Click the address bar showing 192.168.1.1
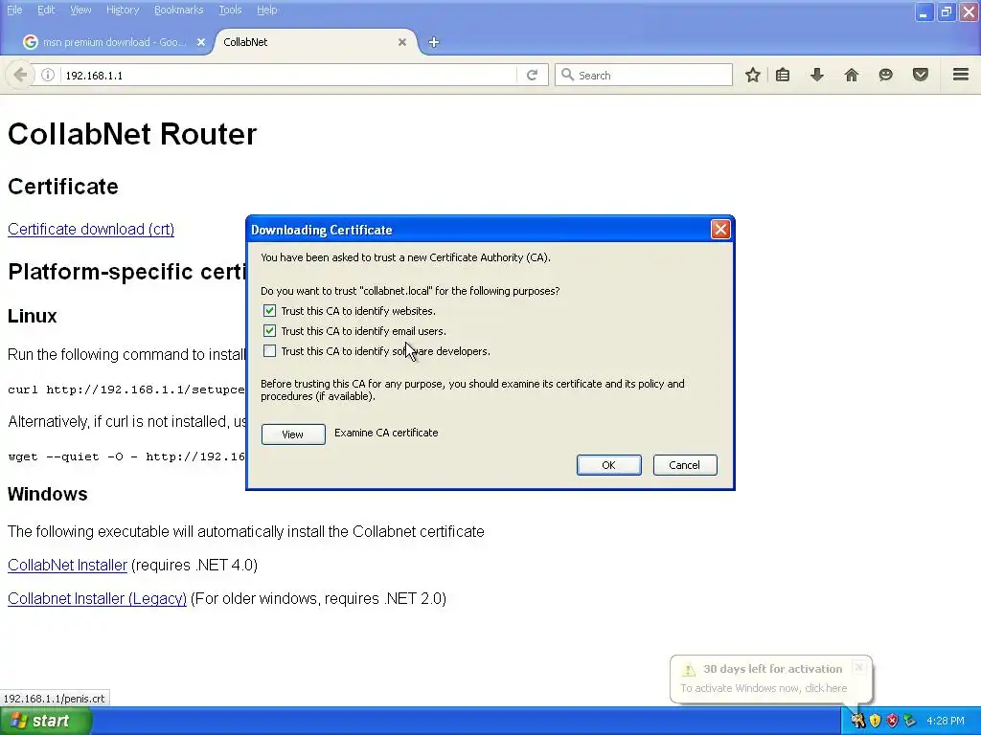 point(289,75)
